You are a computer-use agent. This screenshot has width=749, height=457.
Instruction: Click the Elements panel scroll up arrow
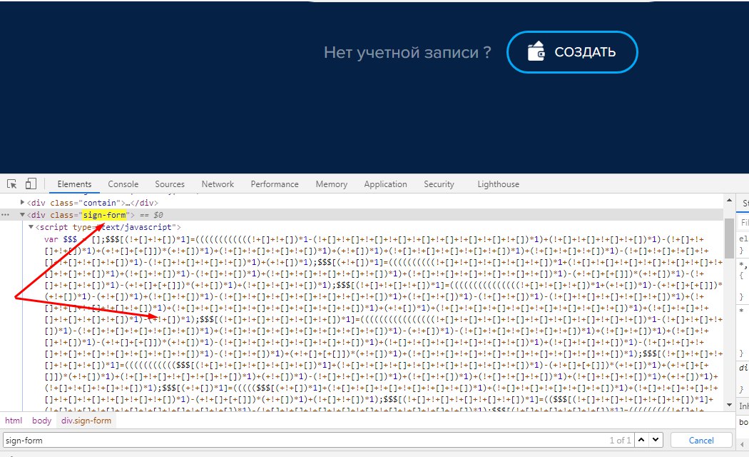click(729, 201)
